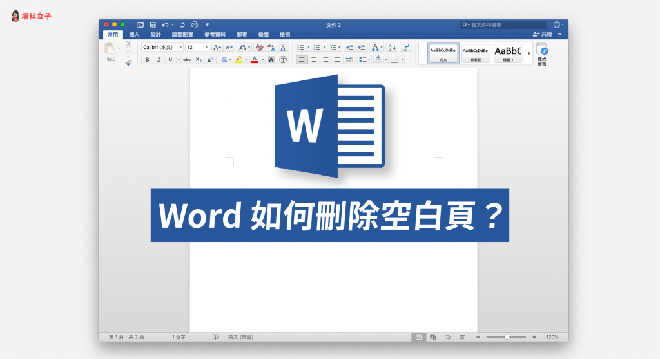Click the Undo arrow icon

(x=166, y=25)
